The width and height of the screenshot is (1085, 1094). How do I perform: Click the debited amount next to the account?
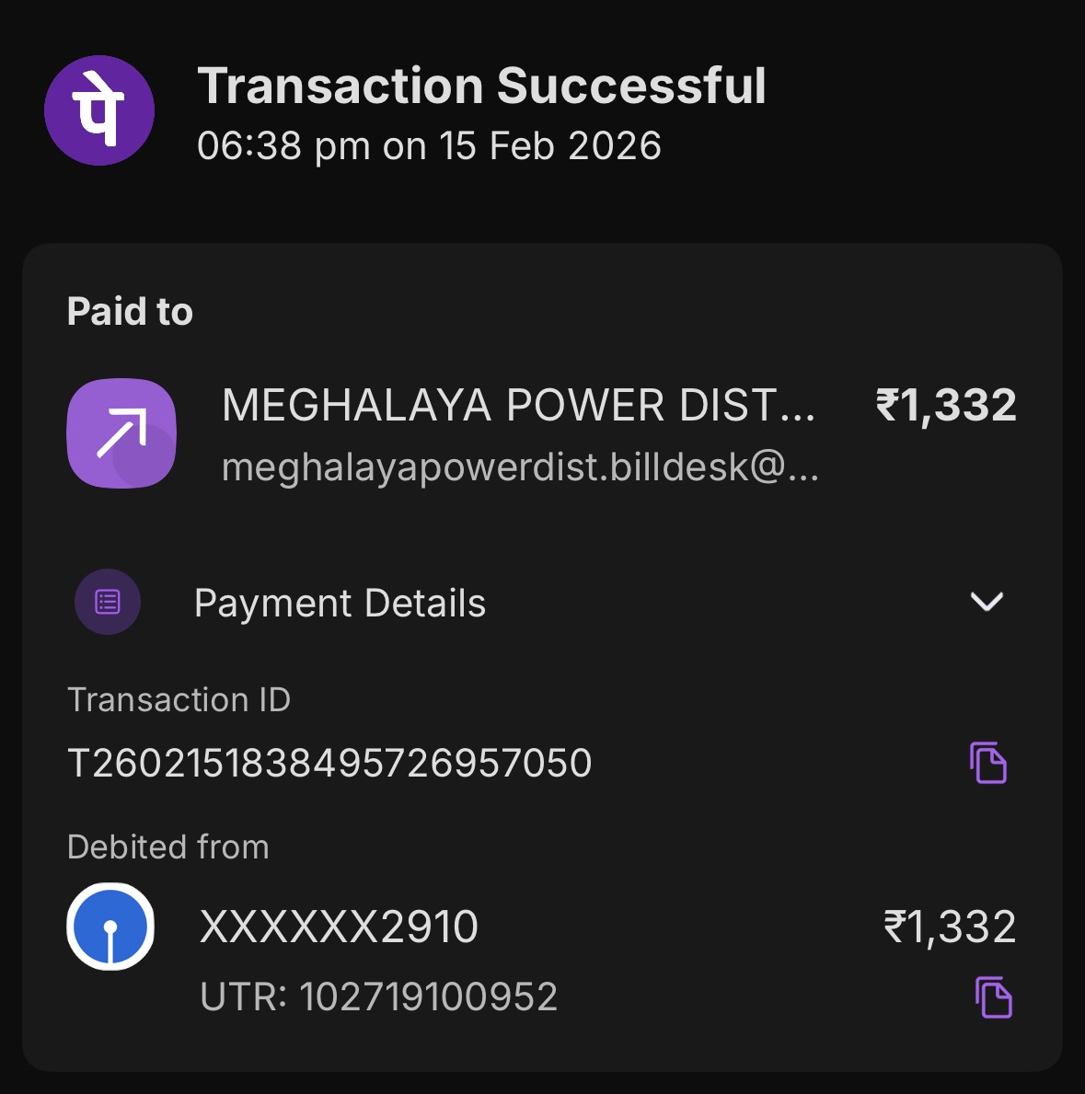click(x=949, y=927)
